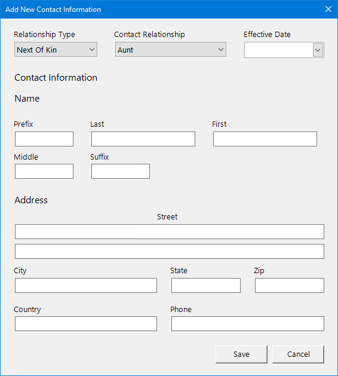Focus the Prefix text field
Viewport: 338px width, 376px height.
click(x=44, y=139)
